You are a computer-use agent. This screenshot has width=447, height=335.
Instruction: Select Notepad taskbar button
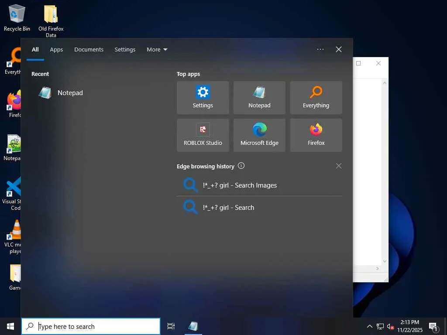pyautogui.click(x=193, y=326)
